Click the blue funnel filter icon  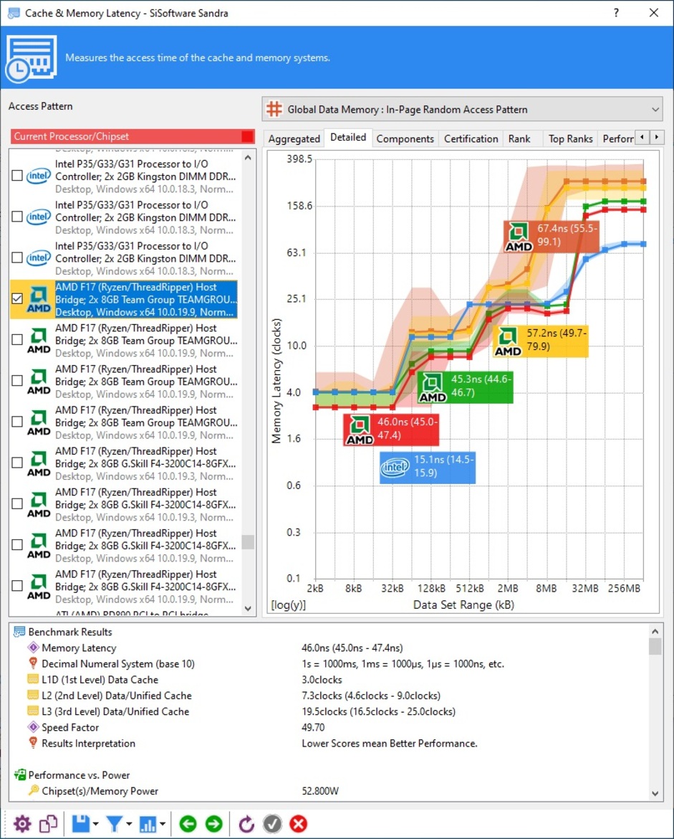point(115,823)
